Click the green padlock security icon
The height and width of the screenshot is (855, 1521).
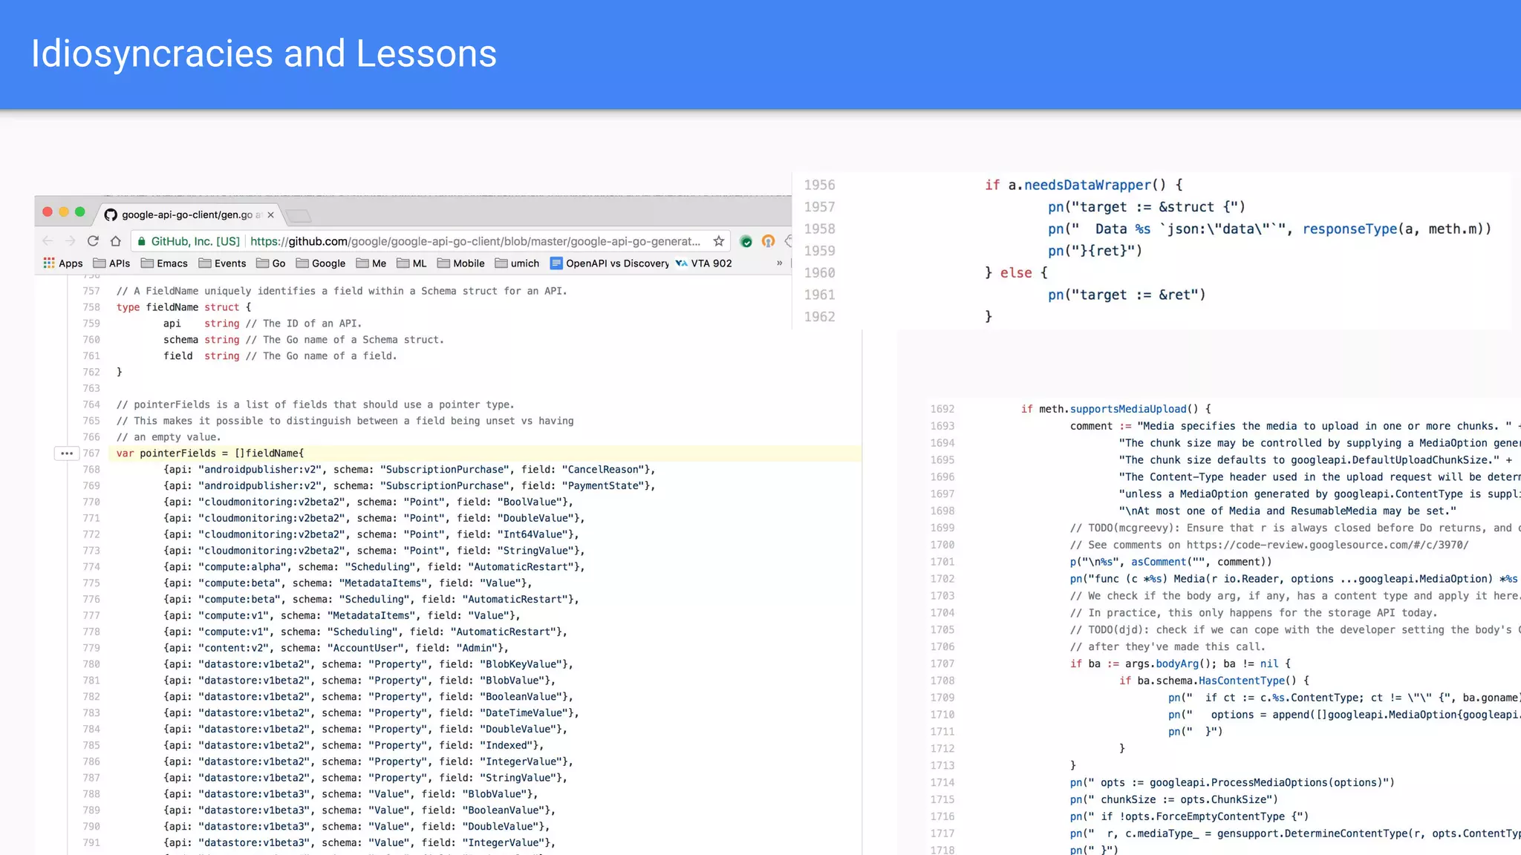click(142, 241)
